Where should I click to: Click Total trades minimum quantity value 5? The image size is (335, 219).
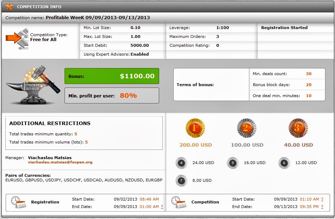point(76,134)
